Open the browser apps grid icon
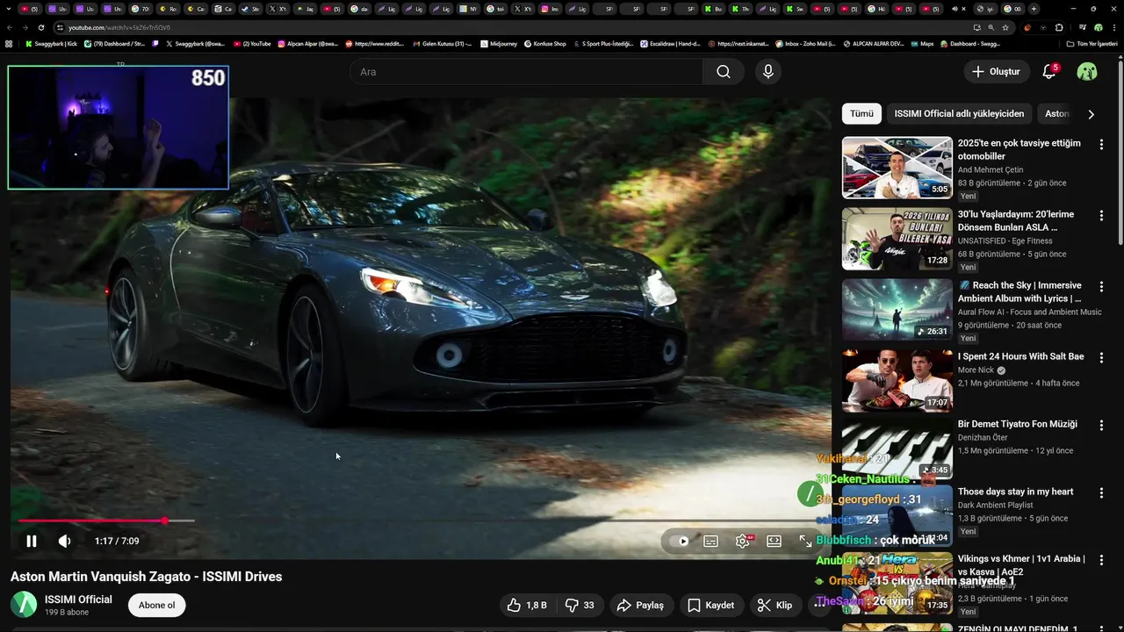This screenshot has height=632, width=1124. click(x=9, y=43)
